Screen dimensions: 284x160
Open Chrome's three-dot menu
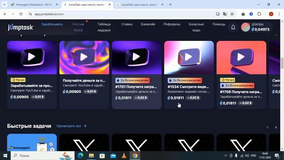click(x=279, y=14)
